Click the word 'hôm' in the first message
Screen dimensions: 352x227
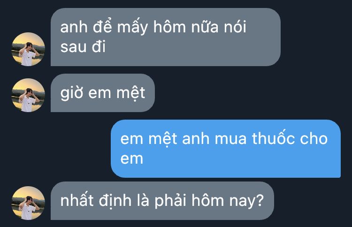pyautogui.click(x=170, y=26)
